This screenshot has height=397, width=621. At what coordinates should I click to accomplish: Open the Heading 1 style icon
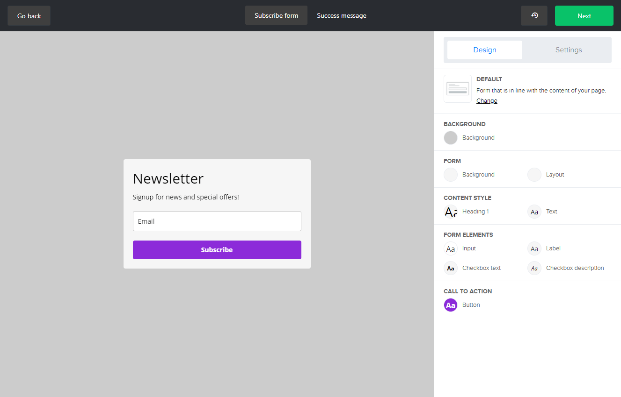[x=451, y=212]
